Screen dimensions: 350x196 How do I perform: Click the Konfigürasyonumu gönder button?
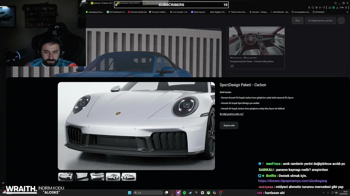[x=320, y=21]
